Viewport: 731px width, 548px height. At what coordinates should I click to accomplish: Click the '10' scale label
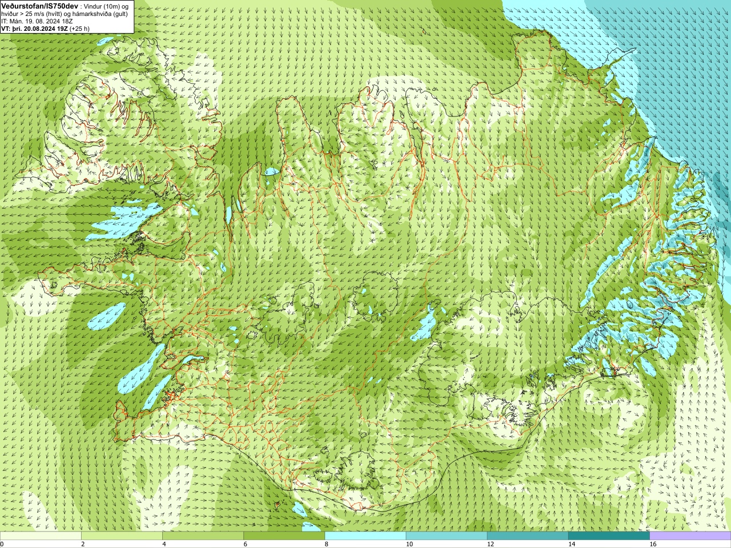(409, 544)
